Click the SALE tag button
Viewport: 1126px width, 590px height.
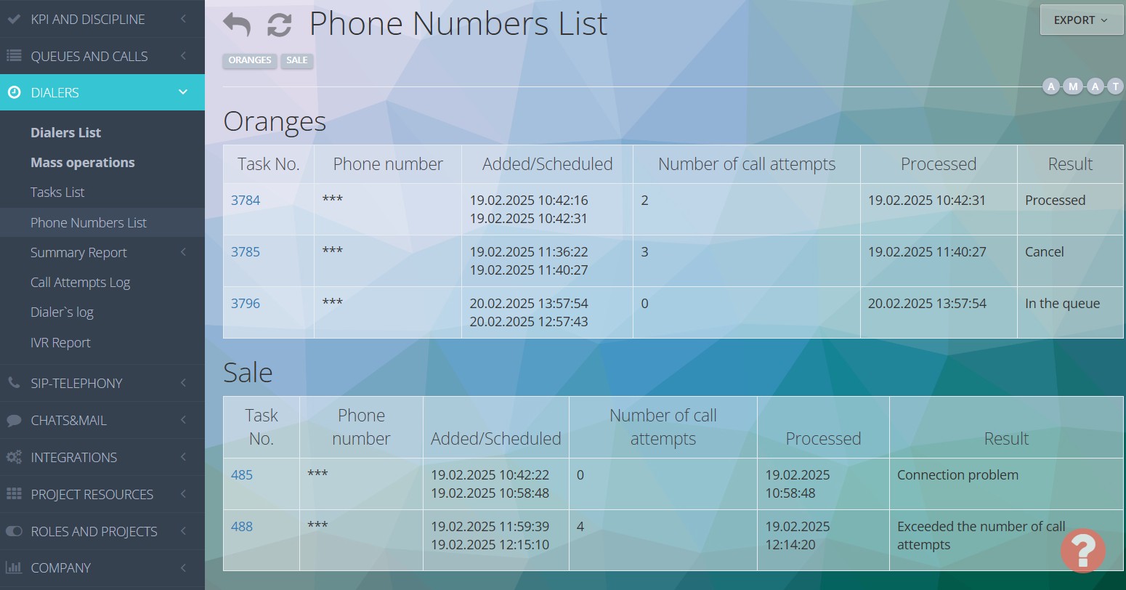[296, 60]
